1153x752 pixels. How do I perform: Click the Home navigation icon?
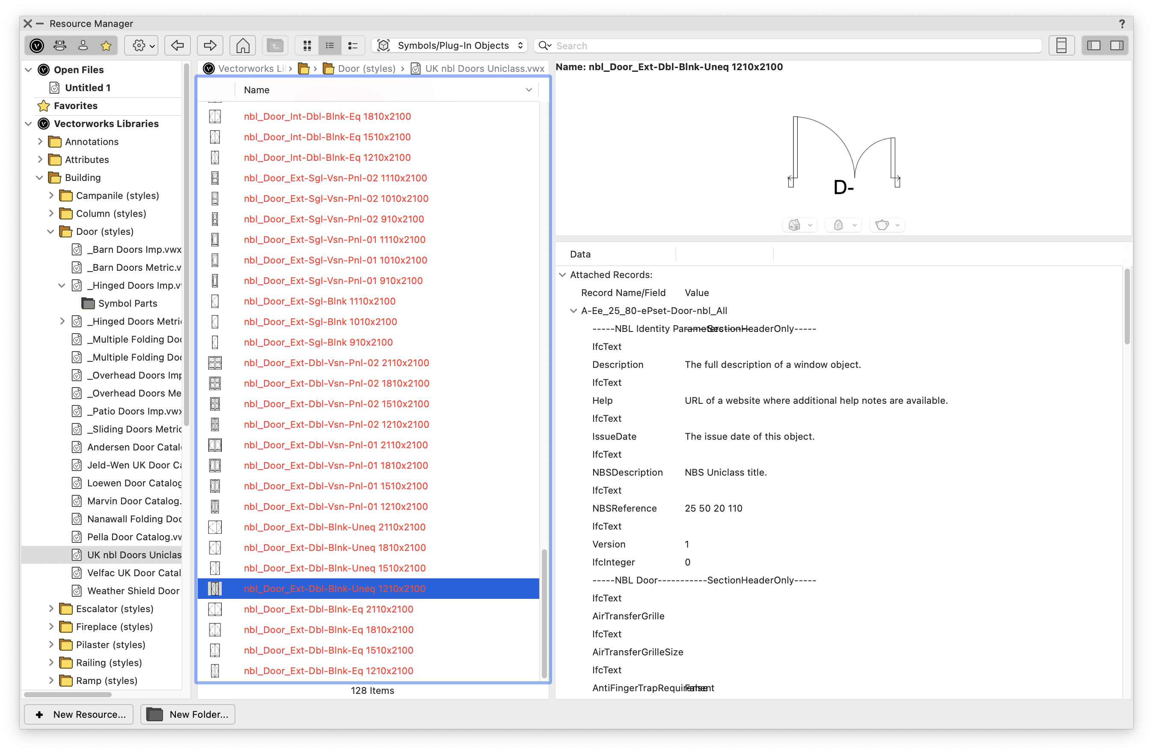click(x=242, y=45)
